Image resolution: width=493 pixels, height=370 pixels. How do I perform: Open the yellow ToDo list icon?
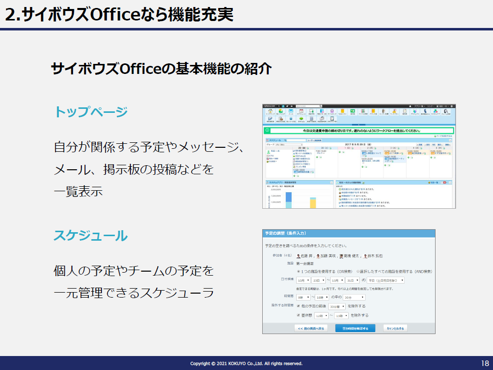pos(342,111)
